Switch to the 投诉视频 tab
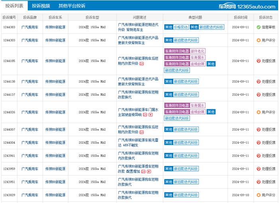The width and height of the screenshot is (279, 203). (41, 6)
